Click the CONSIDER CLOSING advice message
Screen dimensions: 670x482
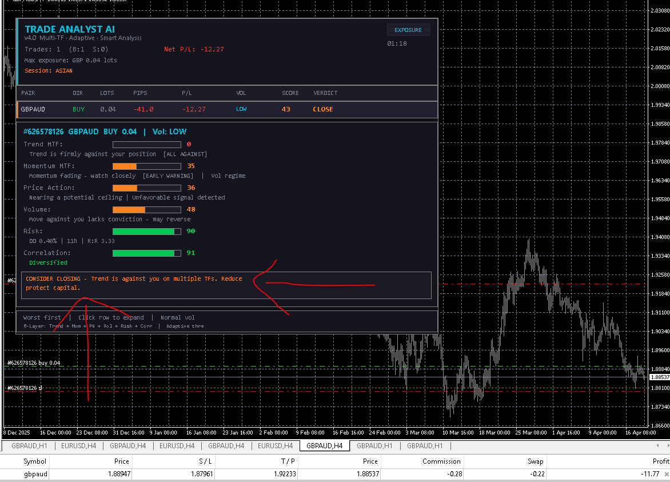pyautogui.click(x=134, y=283)
